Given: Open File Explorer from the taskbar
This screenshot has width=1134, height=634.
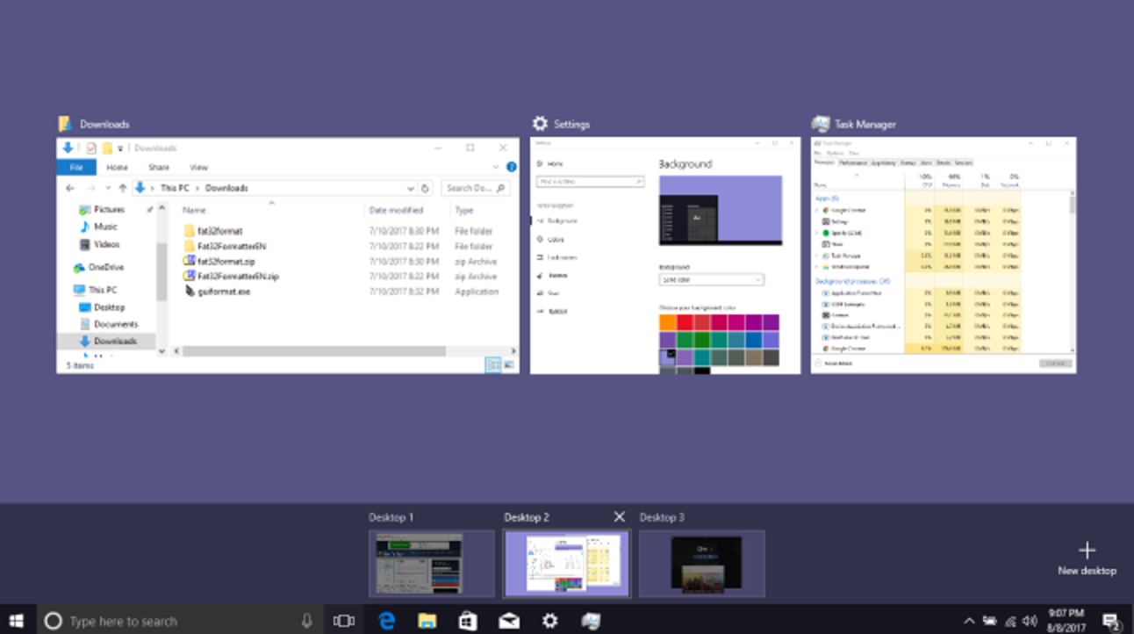Looking at the screenshot, I should [x=427, y=621].
